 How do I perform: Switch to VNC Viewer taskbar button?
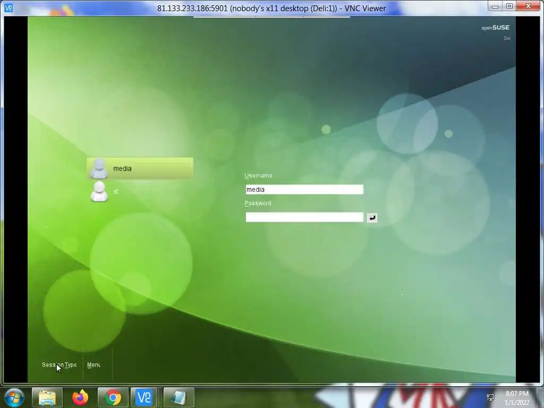click(x=144, y=397)
